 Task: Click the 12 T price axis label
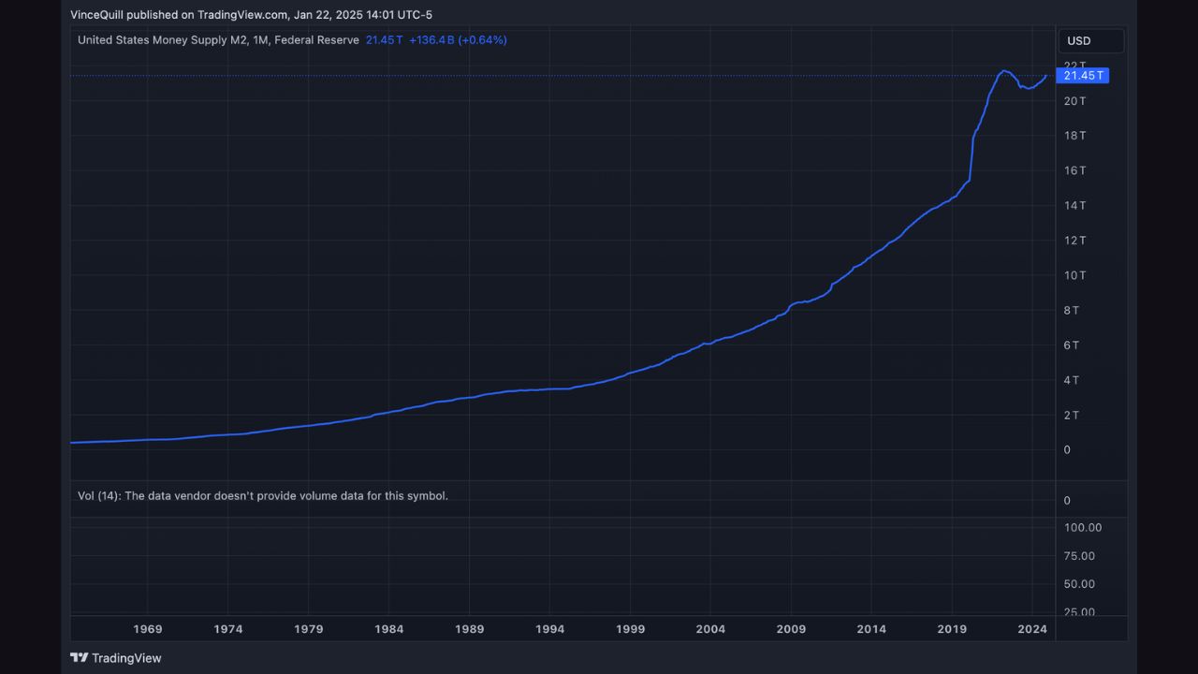point(1074,241)
